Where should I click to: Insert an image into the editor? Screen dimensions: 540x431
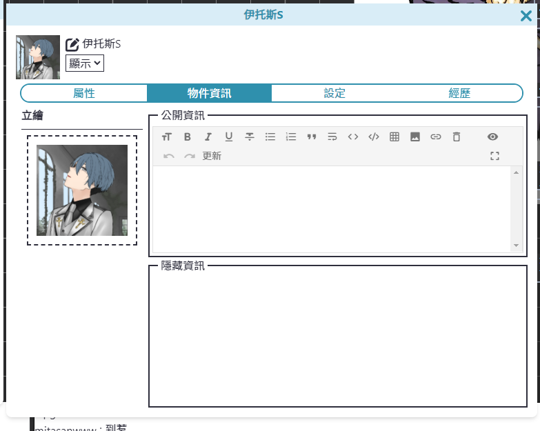point(415,137)
